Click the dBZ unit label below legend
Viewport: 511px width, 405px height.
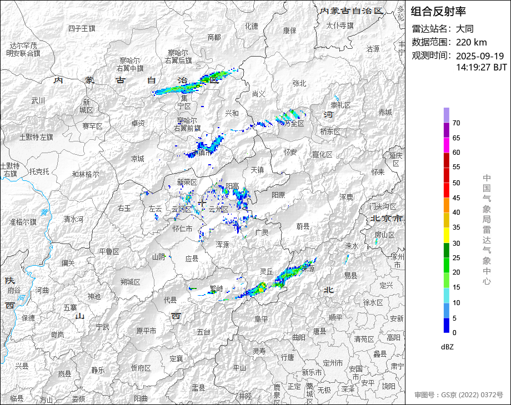447,347
